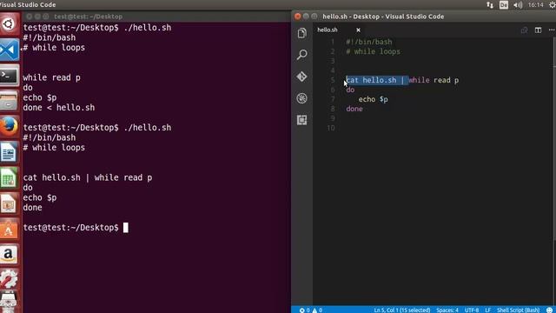The image size is (556, 313).
Task: Close the hello.sh editor tab
Action: (x=358, y=30)
